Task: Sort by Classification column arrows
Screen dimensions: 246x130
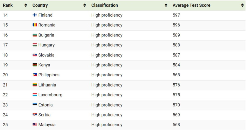Action: [166, 5]
